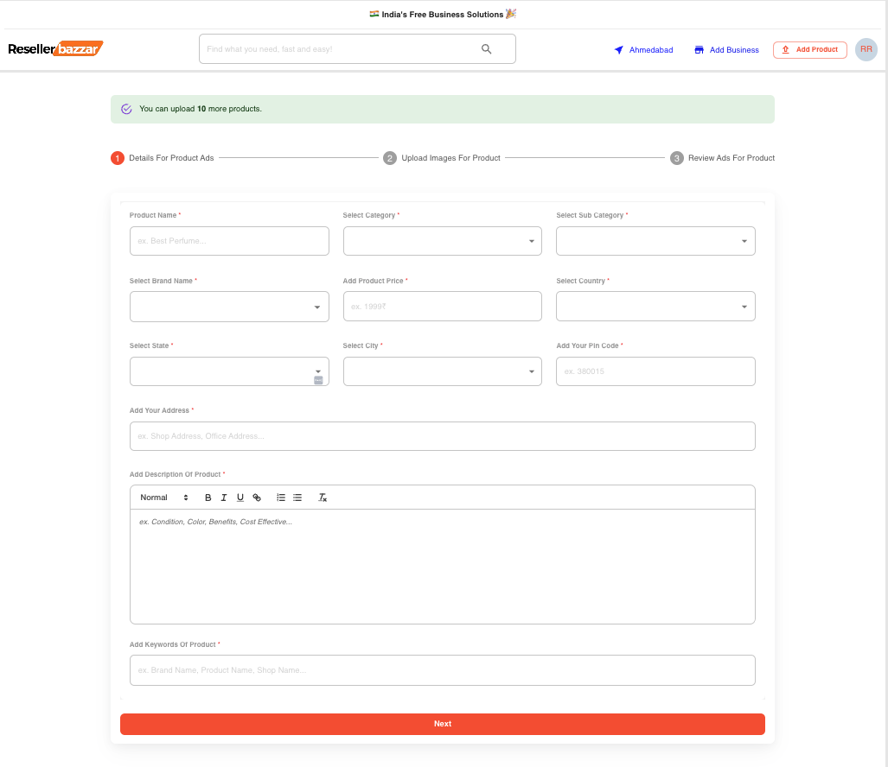Screen dimensions: 888x767
Task: Click the search magnifier icon
Action: coord(486,48)
